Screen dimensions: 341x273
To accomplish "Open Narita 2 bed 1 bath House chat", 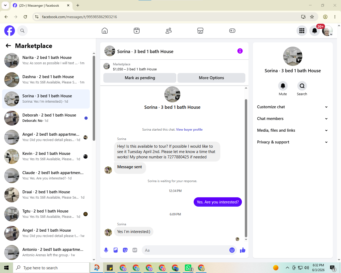I will pos(46,61).
